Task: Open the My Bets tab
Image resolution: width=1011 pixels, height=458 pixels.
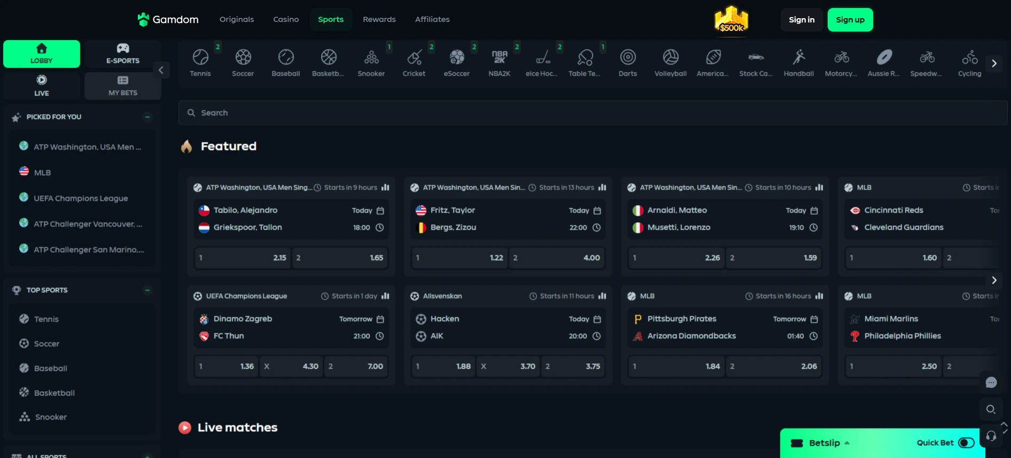Action: tap(123, 86)
